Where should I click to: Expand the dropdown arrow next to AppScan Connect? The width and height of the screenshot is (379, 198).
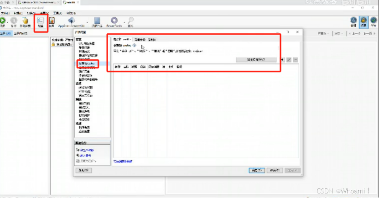point(87,22)
